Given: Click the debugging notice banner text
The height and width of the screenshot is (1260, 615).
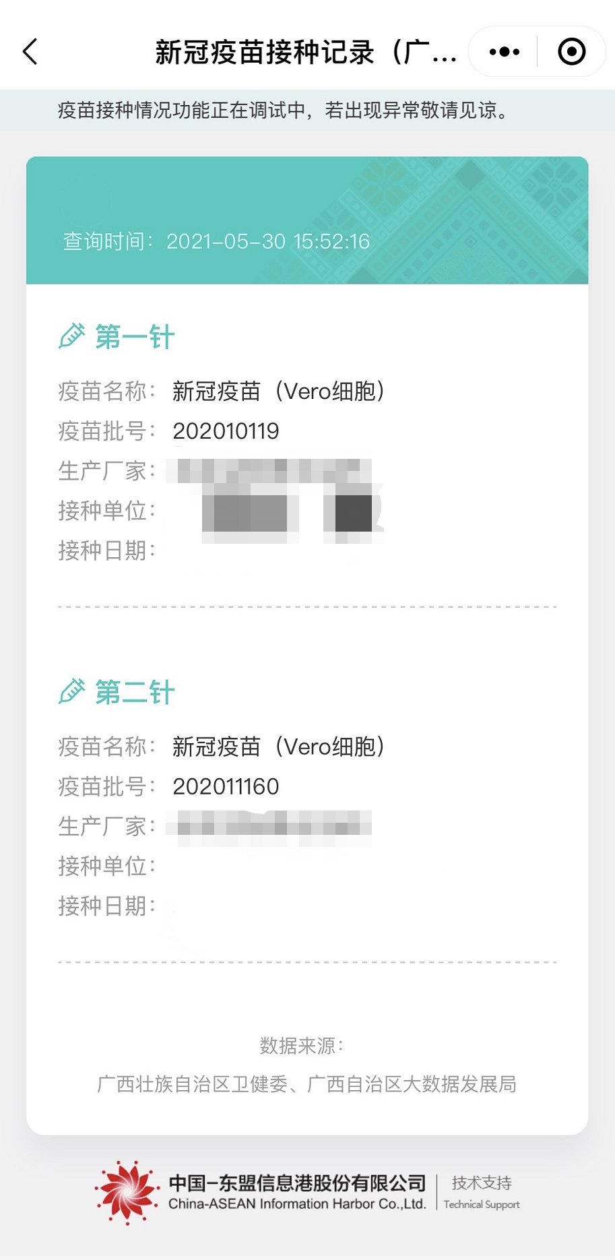Looking at the screenshot, I should 283,110.
